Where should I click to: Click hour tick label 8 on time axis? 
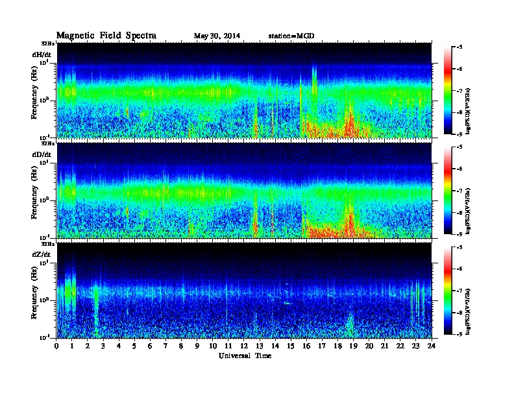click(x=181, y=346)
